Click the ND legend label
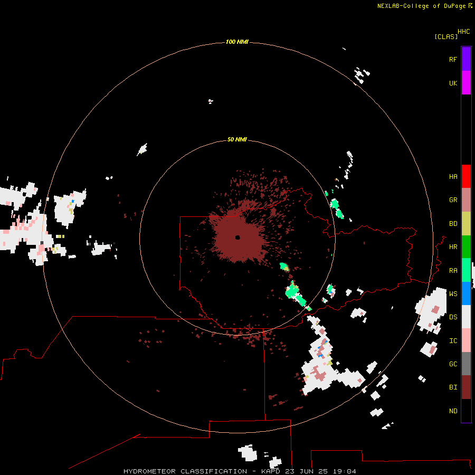 pyautogui.click(x=453, y=411)
